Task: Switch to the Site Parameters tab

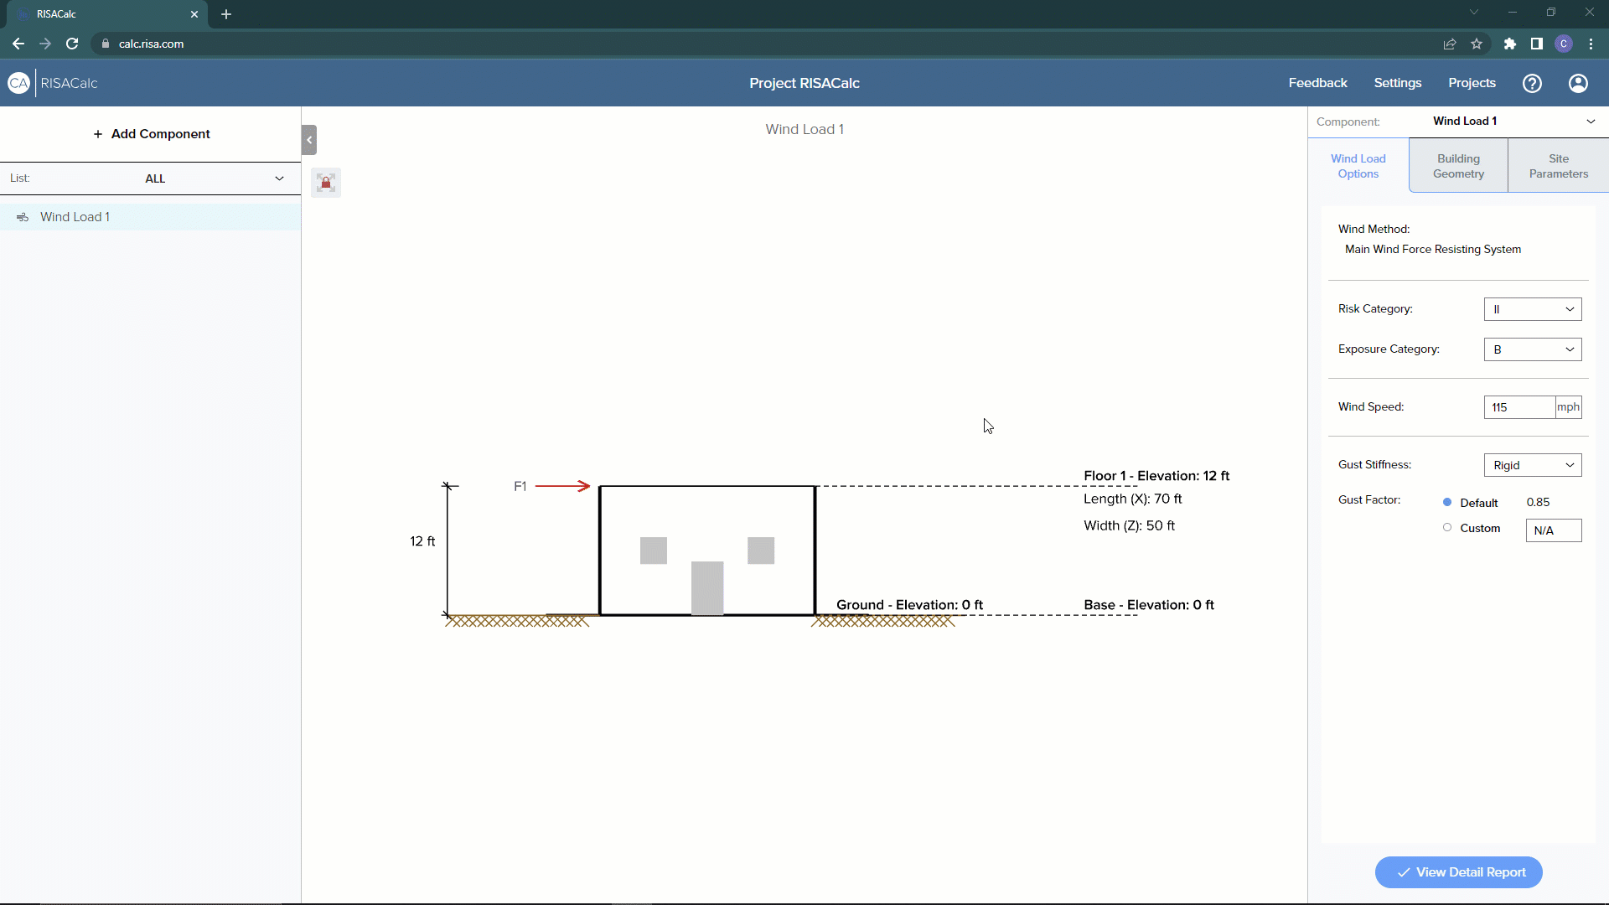Action: [1558, 165]
